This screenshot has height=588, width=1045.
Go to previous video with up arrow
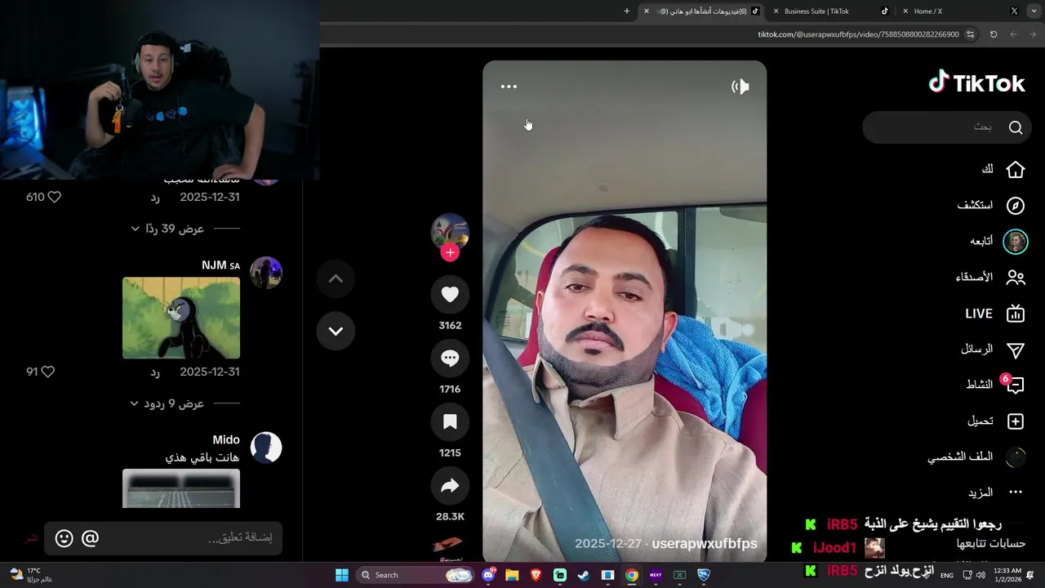336,278
